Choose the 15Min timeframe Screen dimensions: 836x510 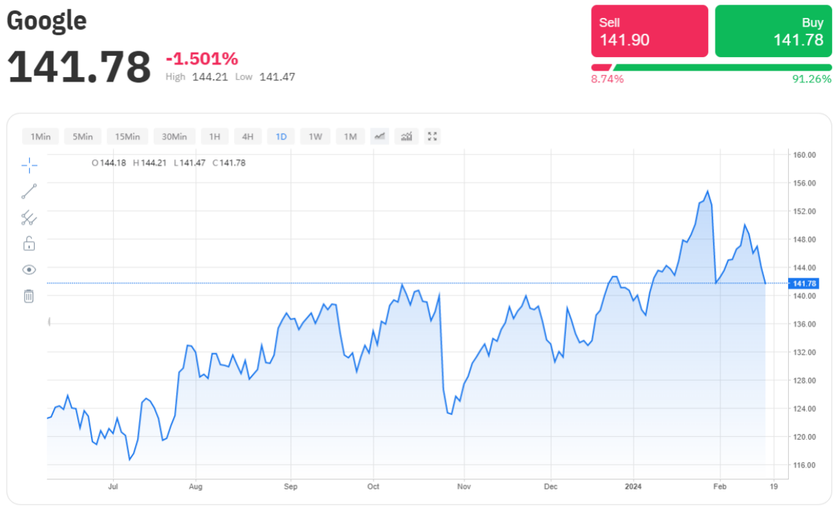click(x=128, y=137)
